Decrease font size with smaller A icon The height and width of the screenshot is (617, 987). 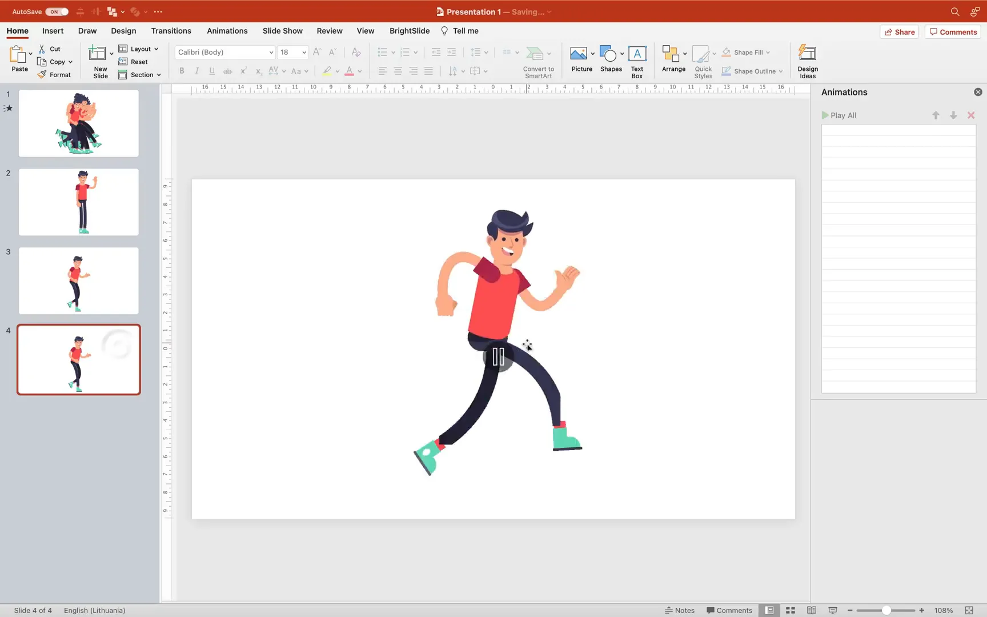[333, 52]
